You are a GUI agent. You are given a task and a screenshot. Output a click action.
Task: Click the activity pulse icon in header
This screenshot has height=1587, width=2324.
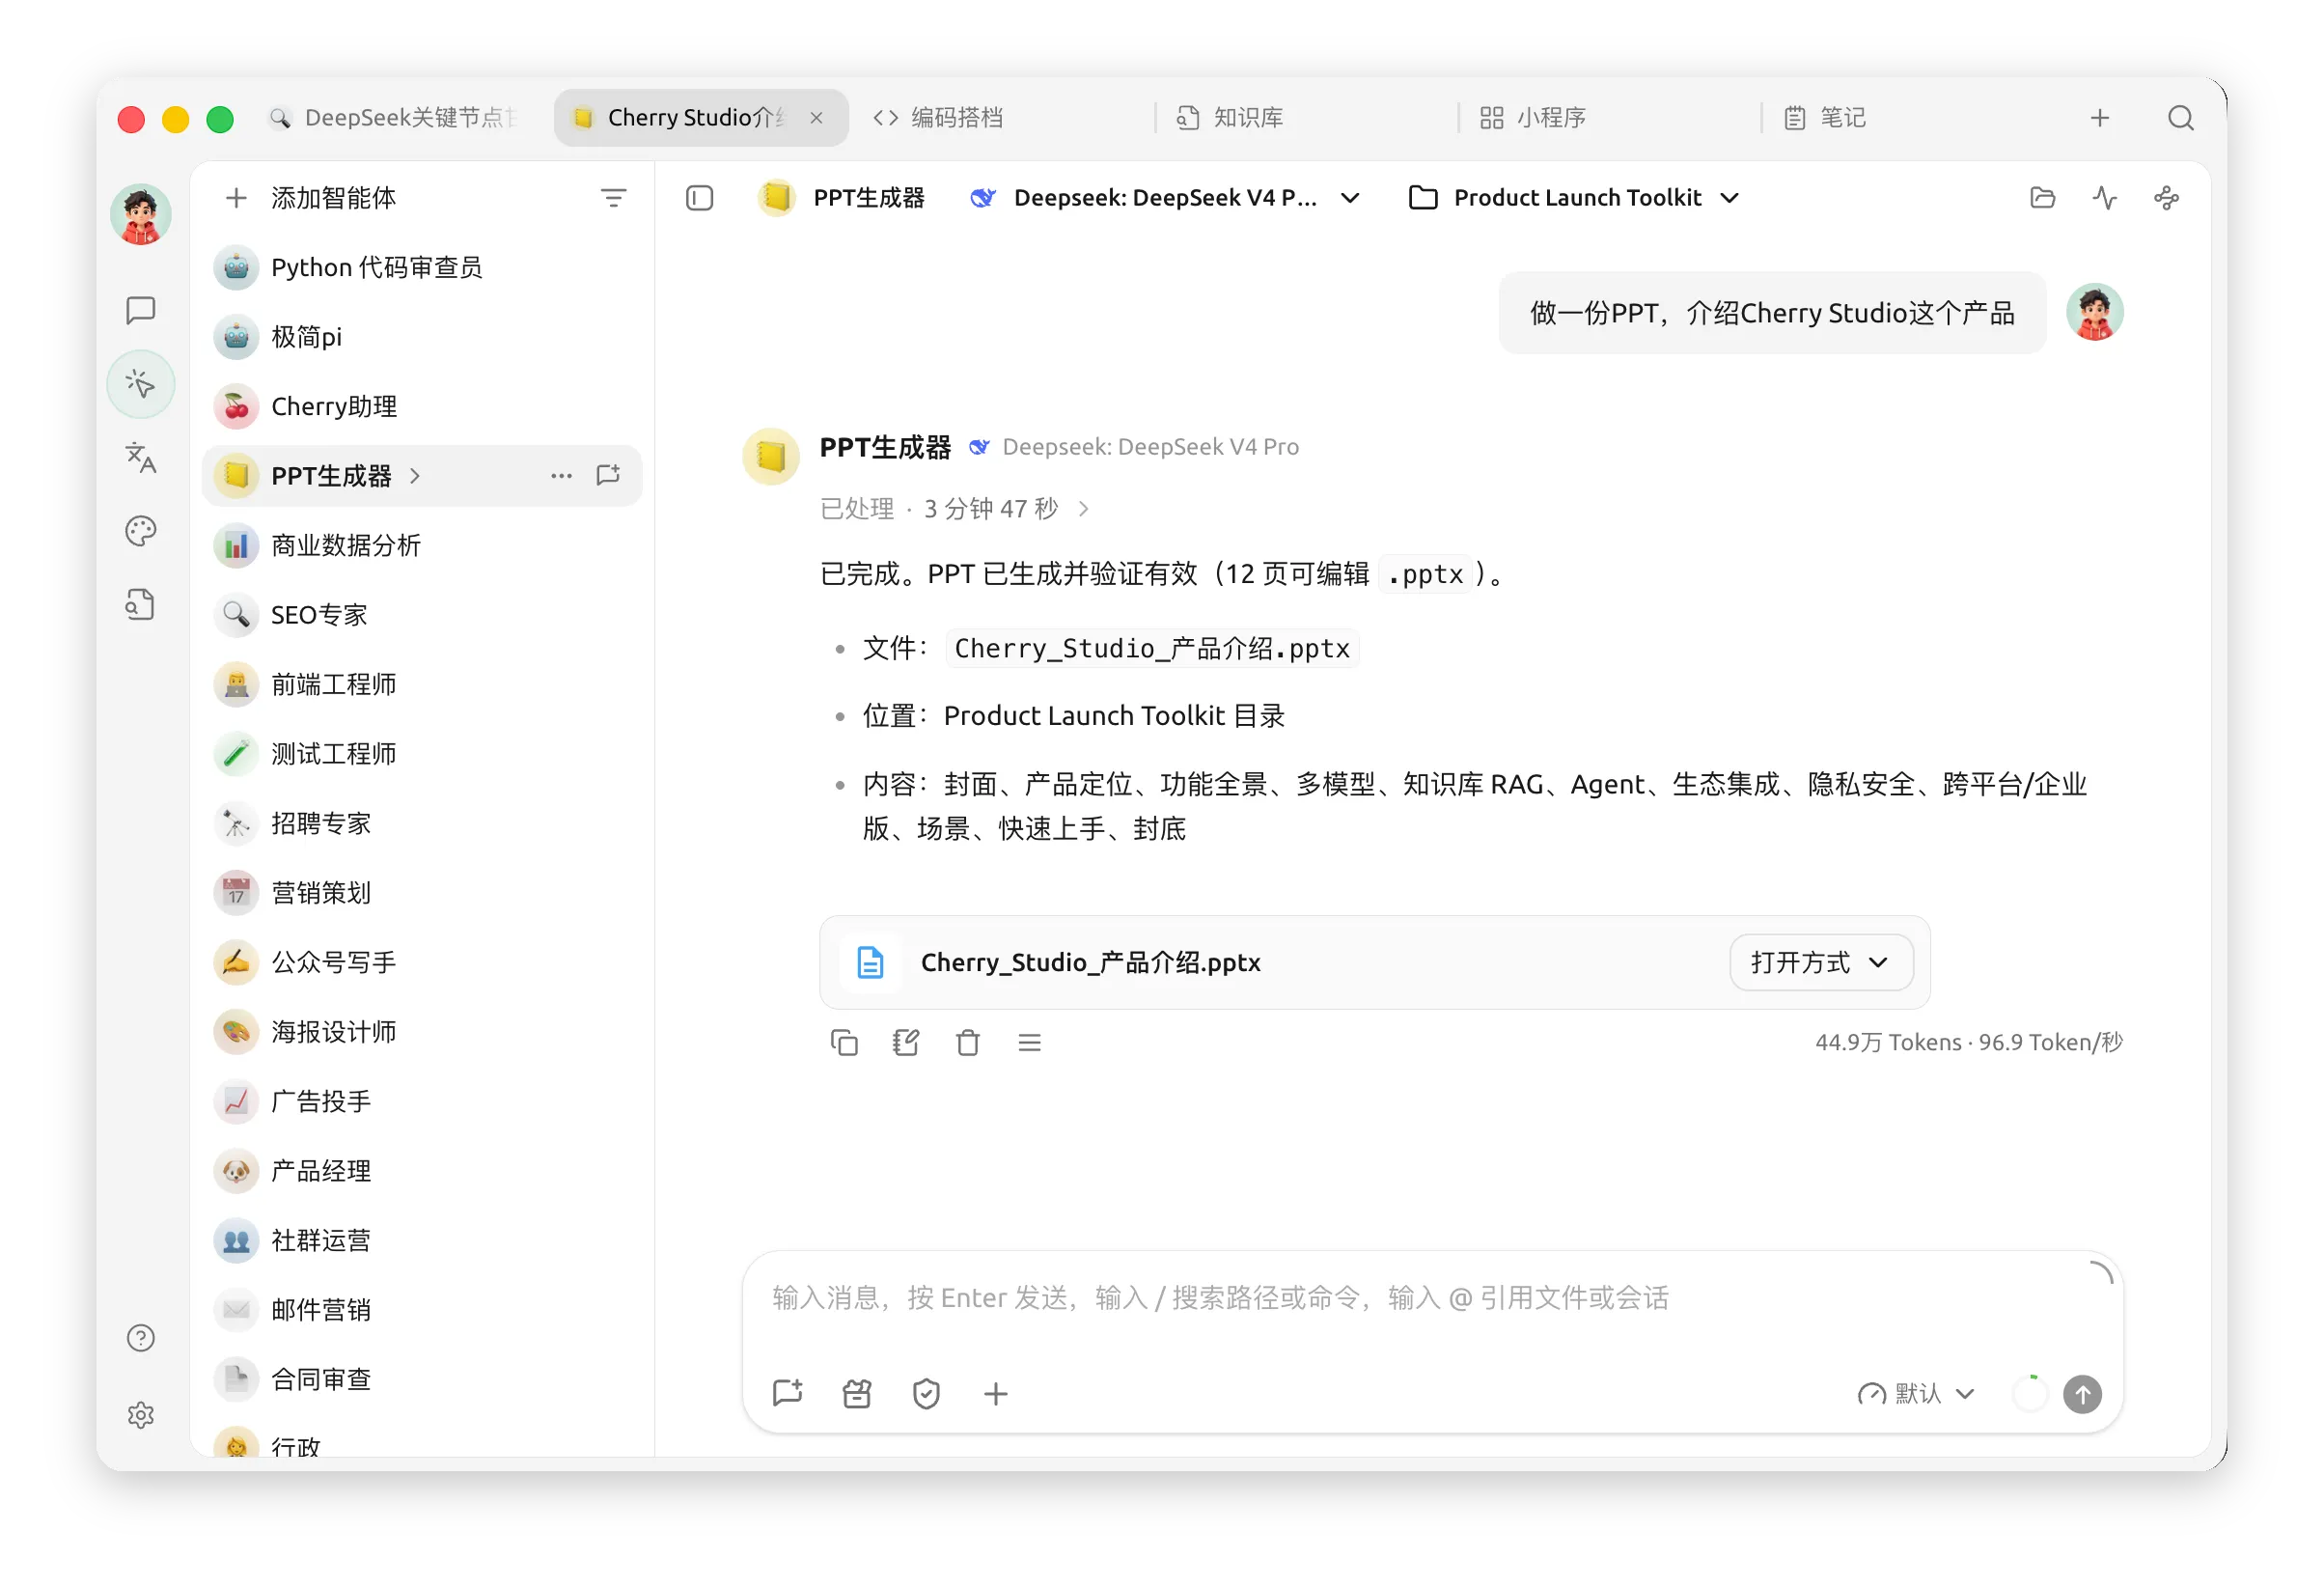click(x=2105, y=198)
